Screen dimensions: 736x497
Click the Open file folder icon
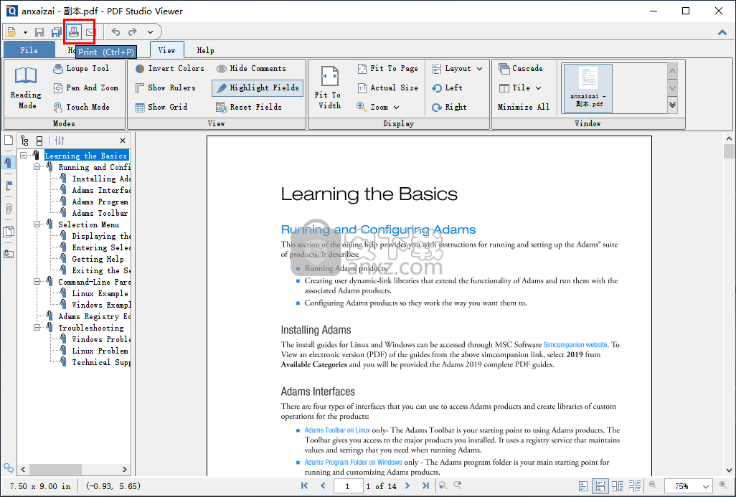pos(11,32)
